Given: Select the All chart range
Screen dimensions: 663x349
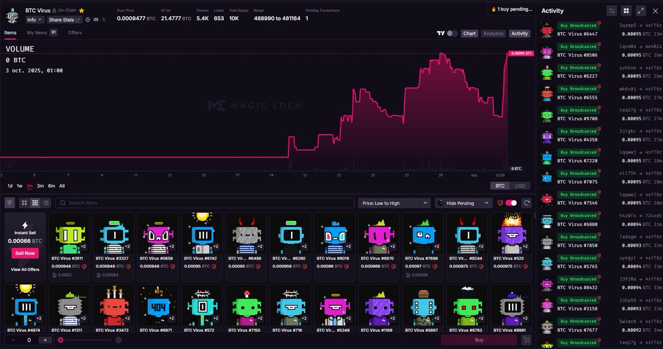Looking at the screenshot, I should tap(62, 186).
